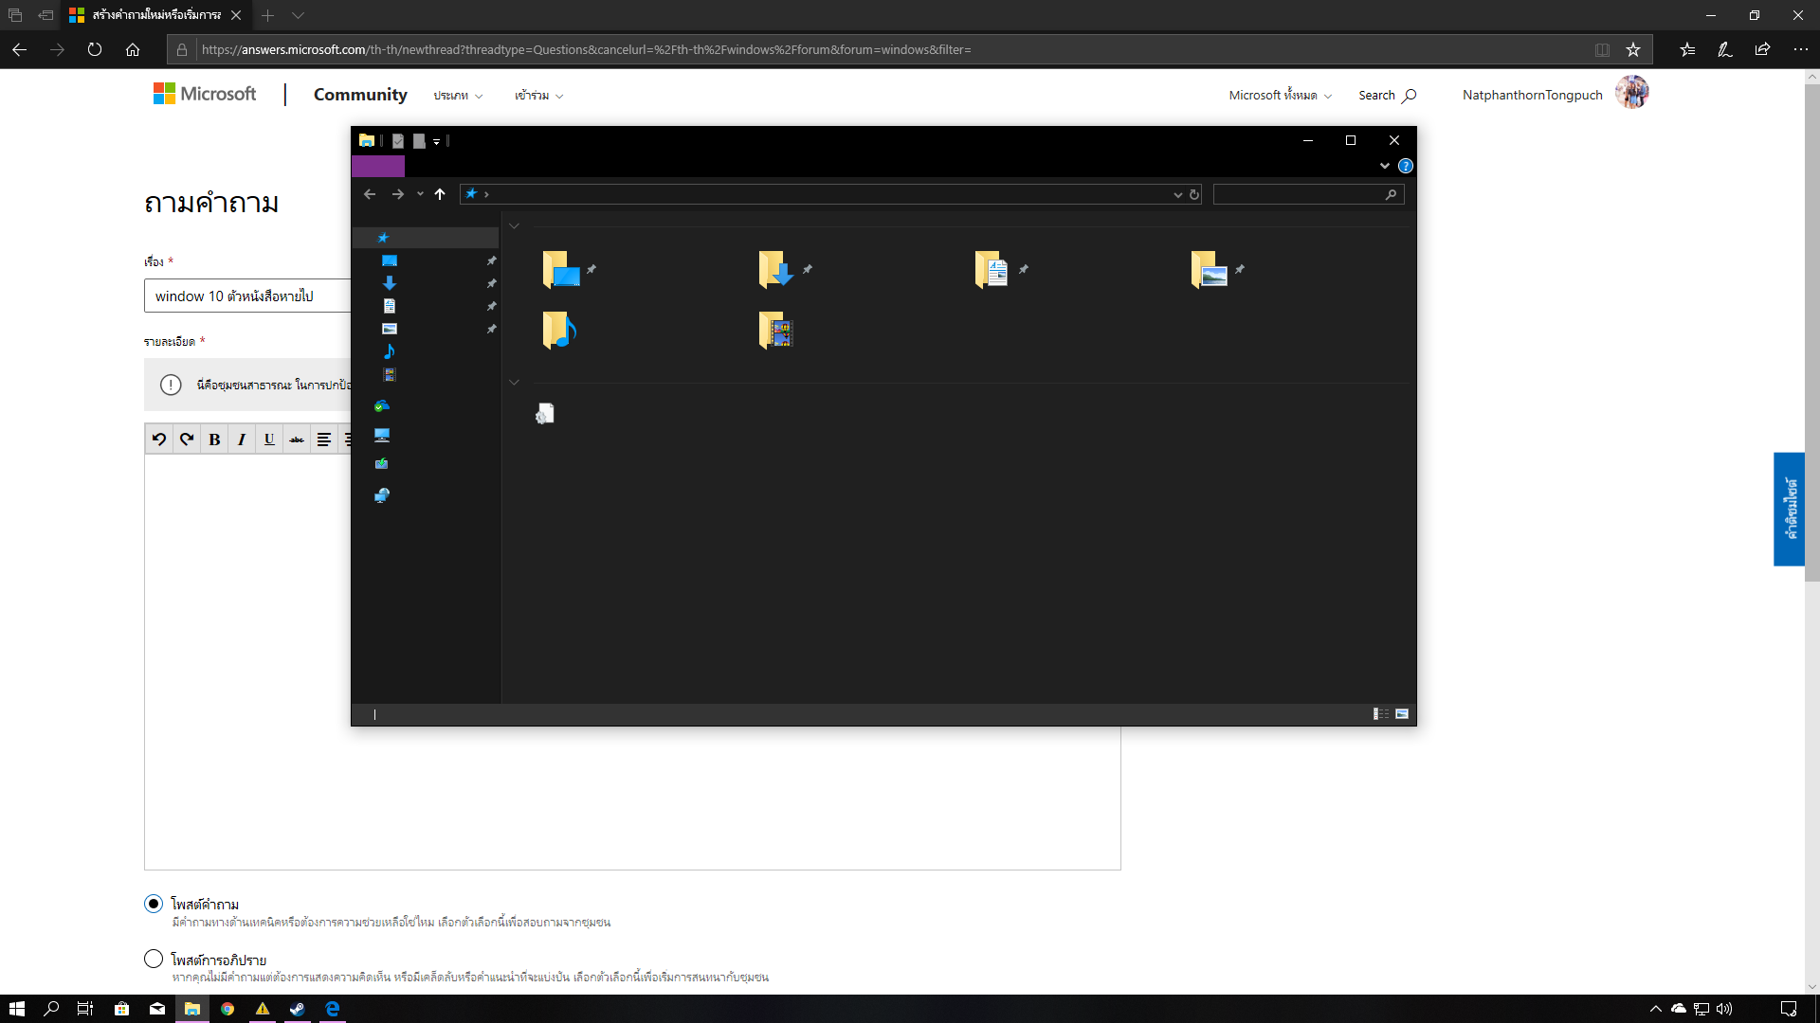
Task: Open the first dropdown menu next to Community
Action: (458, 96)
